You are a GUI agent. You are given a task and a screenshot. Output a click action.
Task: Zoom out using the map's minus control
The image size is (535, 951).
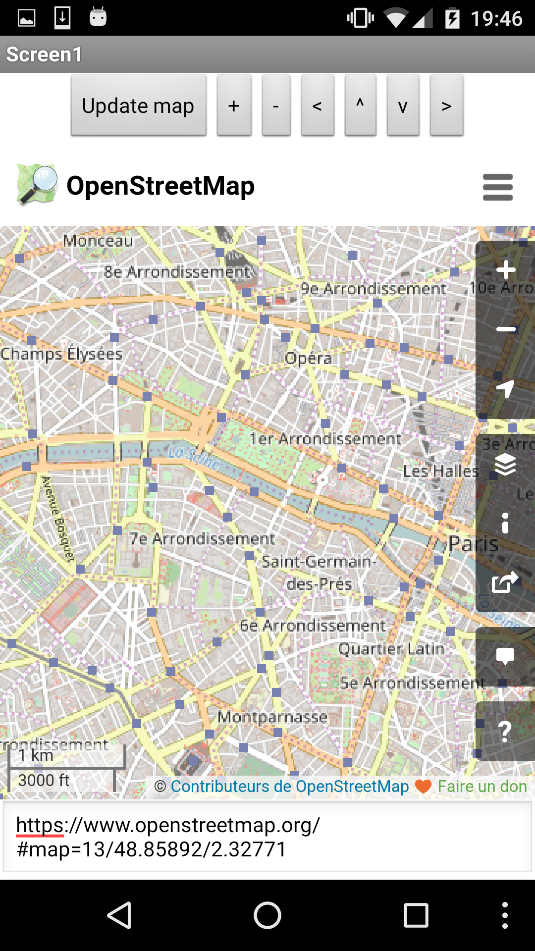tap(506, 329)
